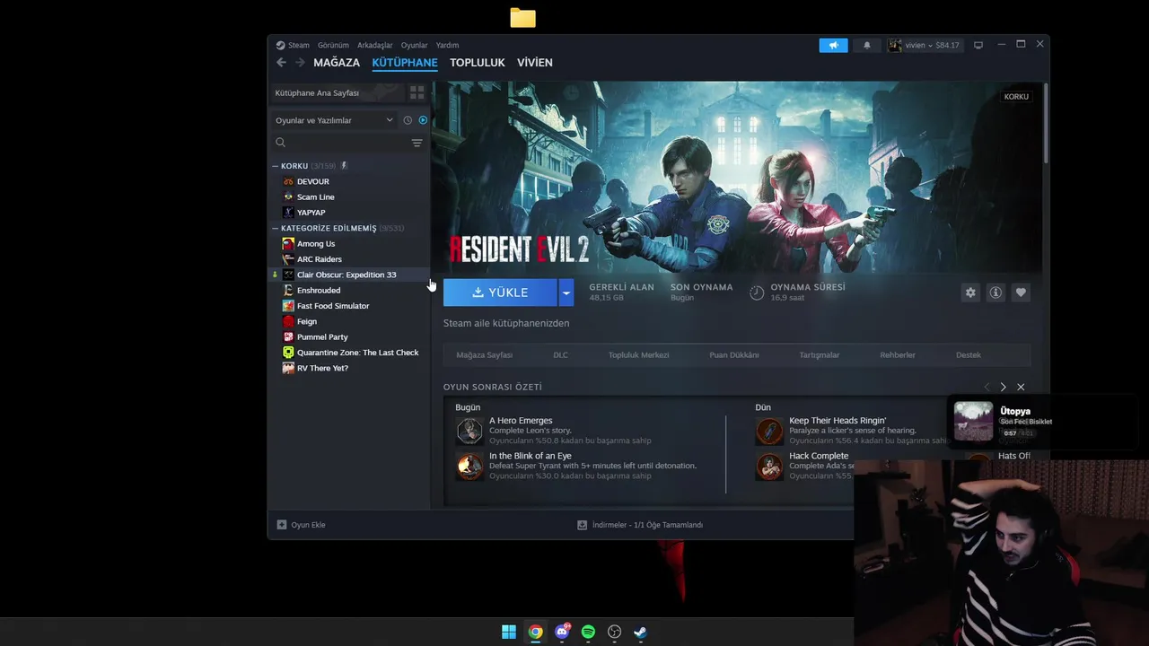Show game info circle icon

click(x=996, y=292)
